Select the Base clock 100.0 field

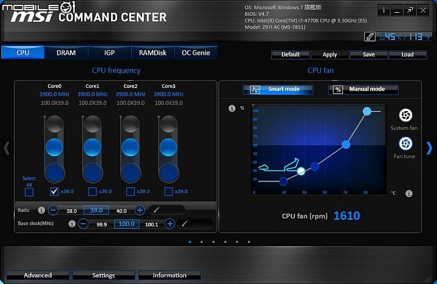tap(126, 223)
